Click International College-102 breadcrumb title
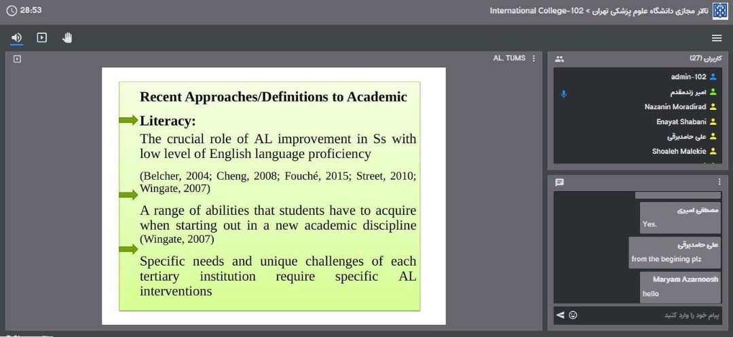The width and height of the screenshot is (733, 337). click(537, 11)
